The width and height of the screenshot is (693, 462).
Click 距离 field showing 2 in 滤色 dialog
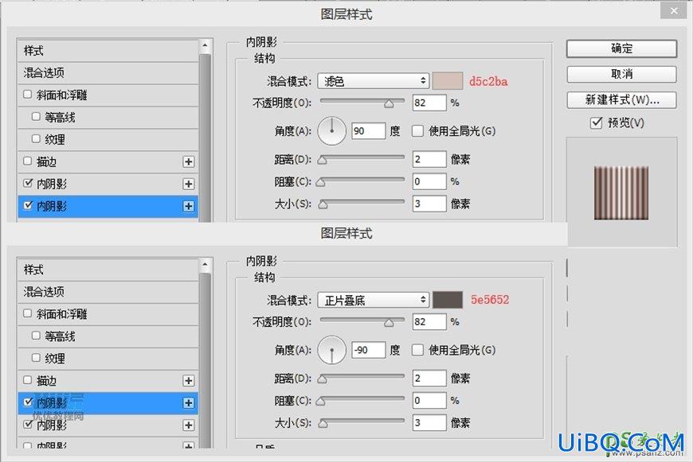pyautogui.click(x=429, y=159)
